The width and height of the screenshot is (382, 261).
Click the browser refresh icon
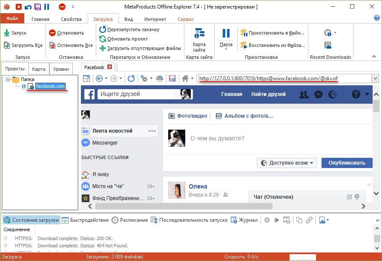pyautogui.click(x=131, y=78)
